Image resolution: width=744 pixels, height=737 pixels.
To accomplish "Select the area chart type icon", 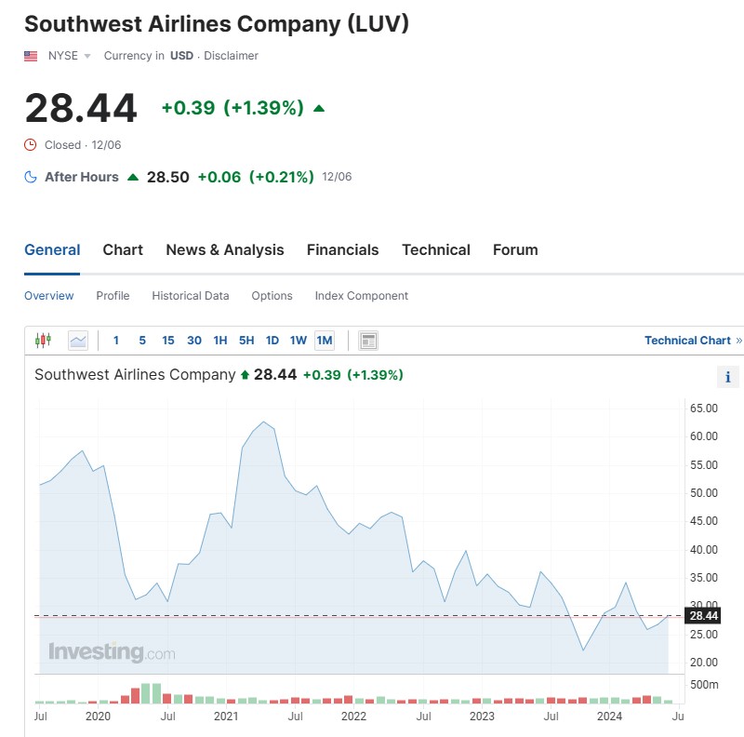I will (78, 341).
